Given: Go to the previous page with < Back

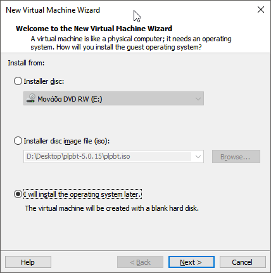Looking at the screenshot, I should (x=140, y=262).
